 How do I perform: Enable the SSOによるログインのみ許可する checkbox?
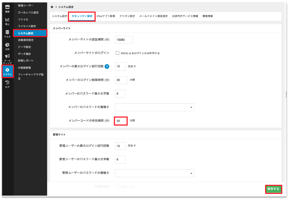click(x=117, y=53)
